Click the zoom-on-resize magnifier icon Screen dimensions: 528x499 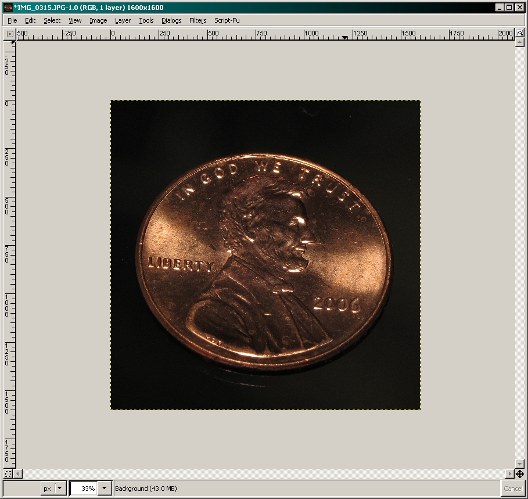[x=520, y=34]
